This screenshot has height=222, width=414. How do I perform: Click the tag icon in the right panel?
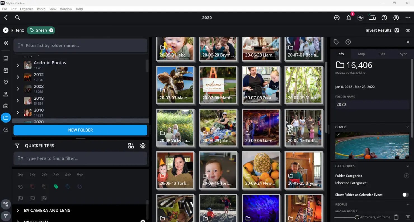[x=336, y=42]
